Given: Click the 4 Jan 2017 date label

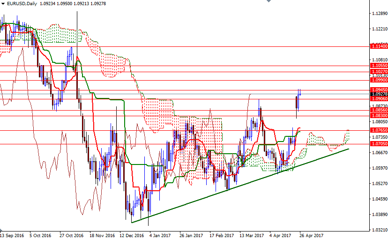Looking at the screenshot, I should (x=160, y=236).
